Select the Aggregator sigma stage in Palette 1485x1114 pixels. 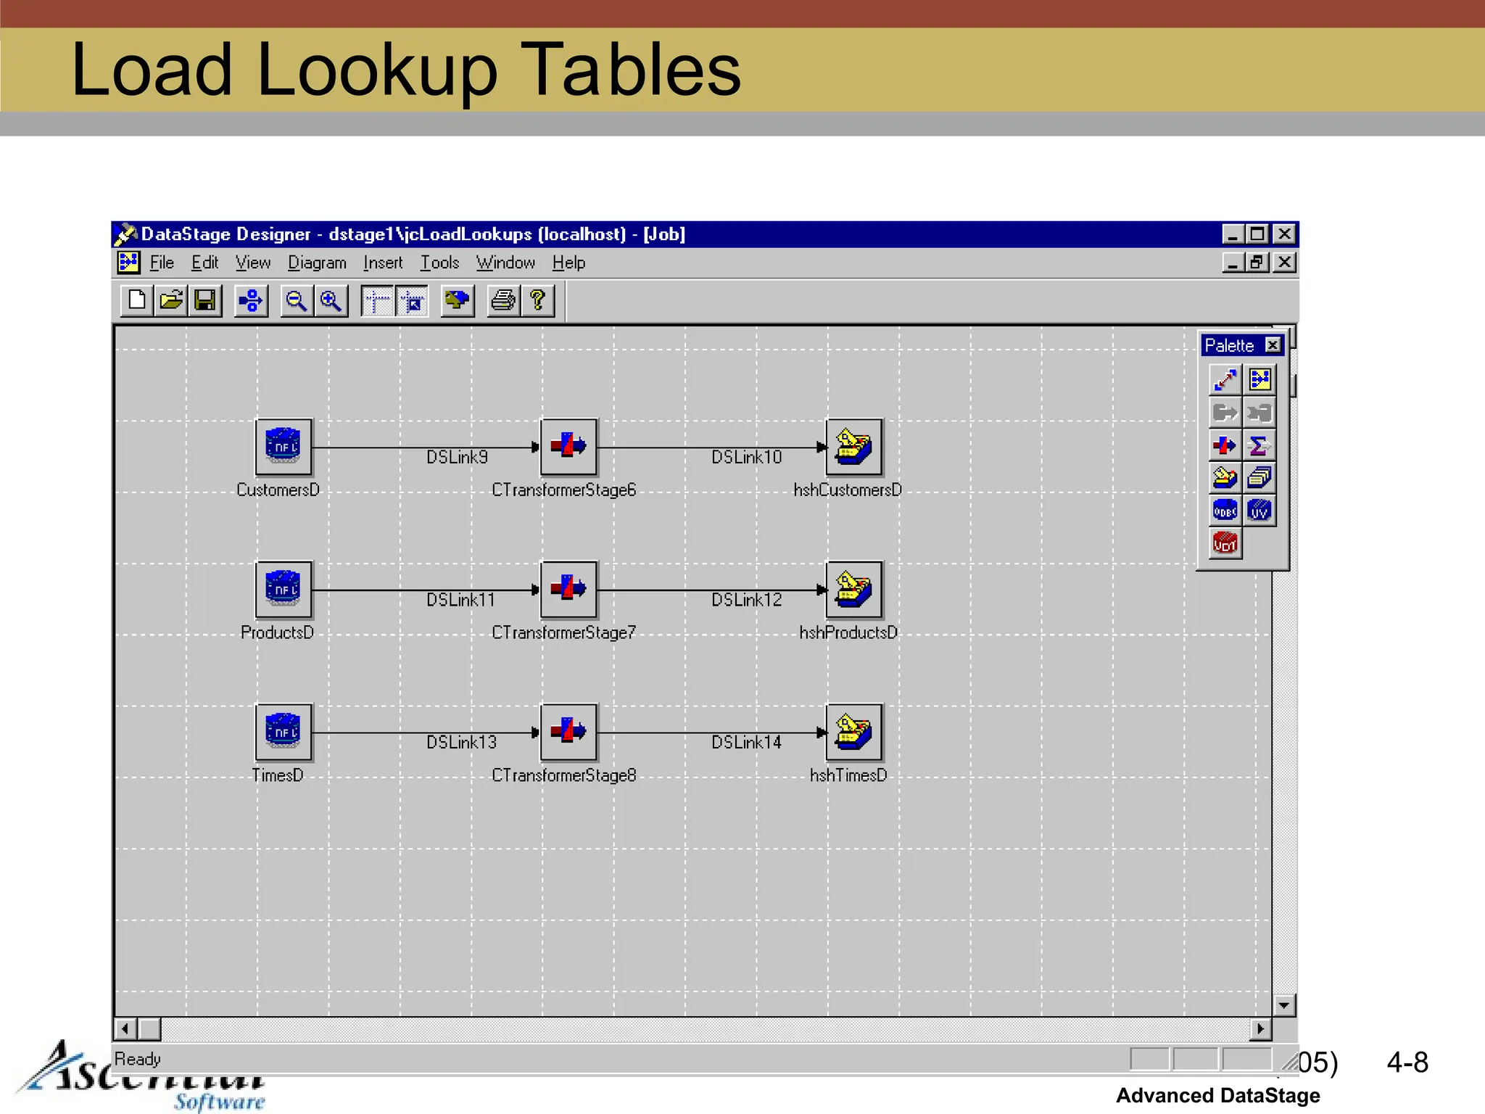pos(1259,445)
